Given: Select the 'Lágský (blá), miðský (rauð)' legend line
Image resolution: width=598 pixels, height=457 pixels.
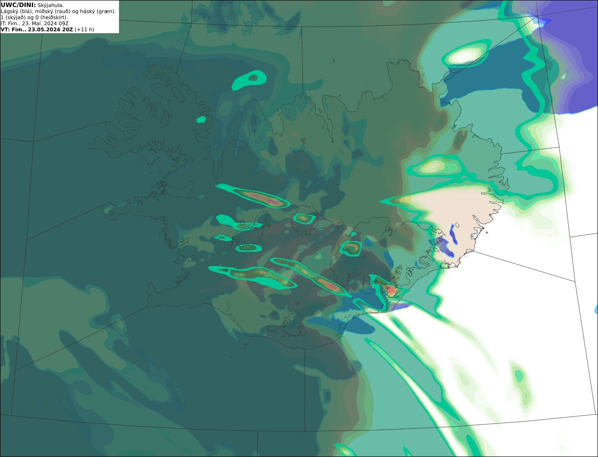Looking at the screenshot, I should tap(58, 11).
